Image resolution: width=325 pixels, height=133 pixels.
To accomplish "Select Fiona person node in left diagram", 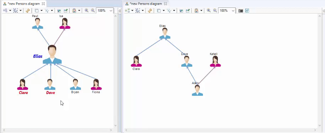I will (96, 84).
